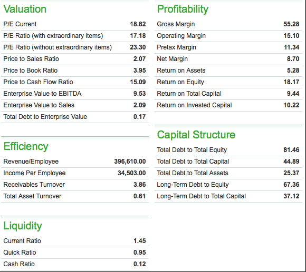Screen dimensions: 306x272
Task: Click Return on Invested Capital value
Action: tap(291, 105)
